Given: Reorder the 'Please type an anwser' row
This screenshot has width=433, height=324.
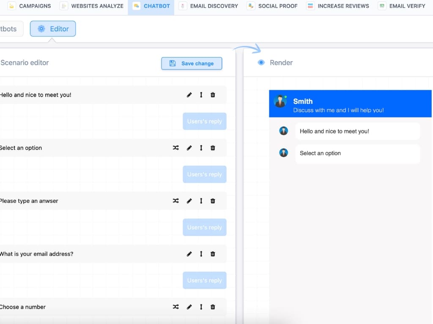Looking at the screenshot, I should tap(201, 201).
